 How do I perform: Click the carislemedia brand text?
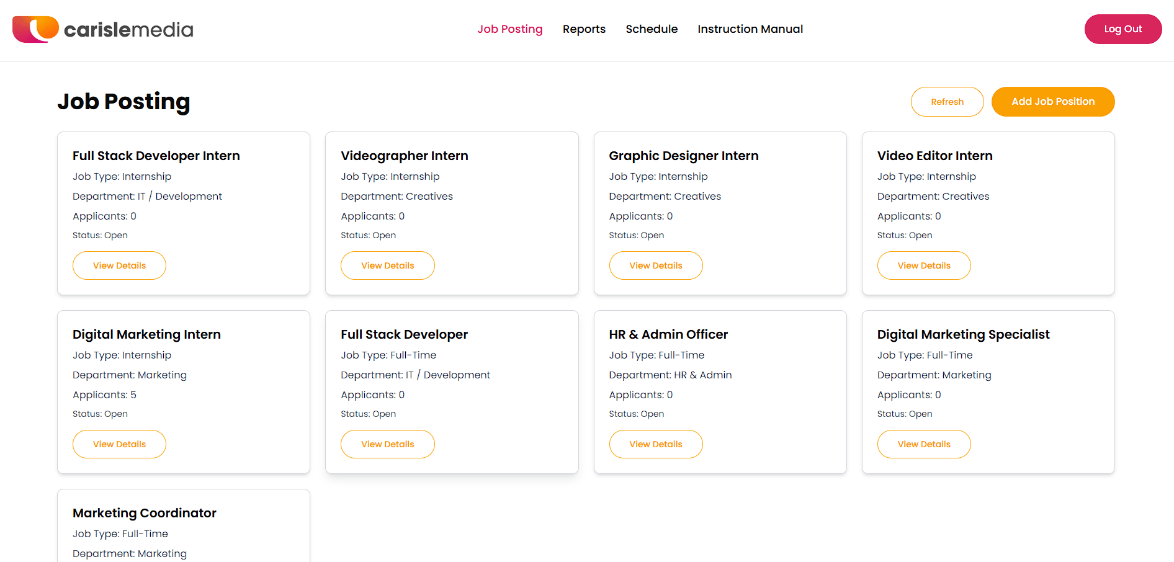[128, 30]
